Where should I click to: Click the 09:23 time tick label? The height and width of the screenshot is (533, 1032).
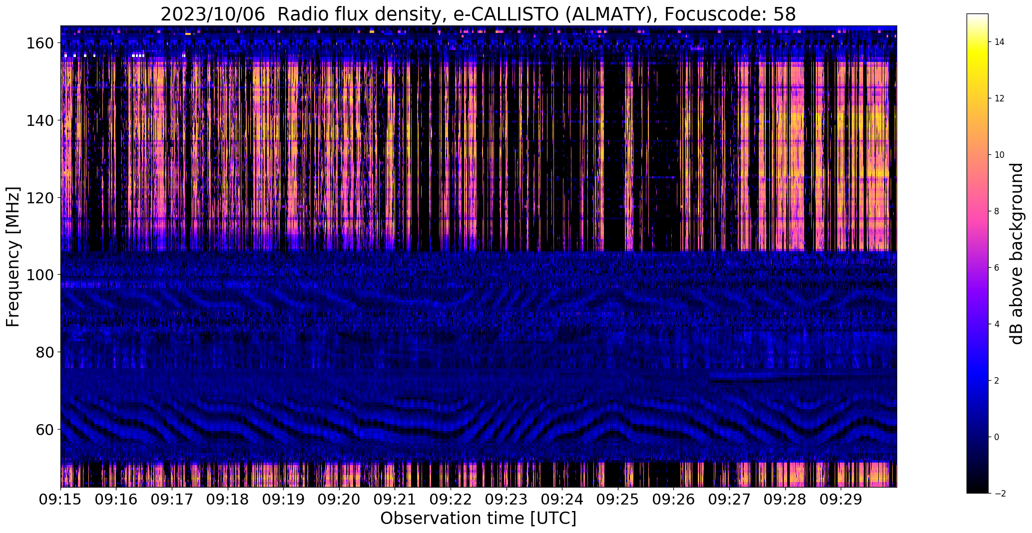coord(507,500)
